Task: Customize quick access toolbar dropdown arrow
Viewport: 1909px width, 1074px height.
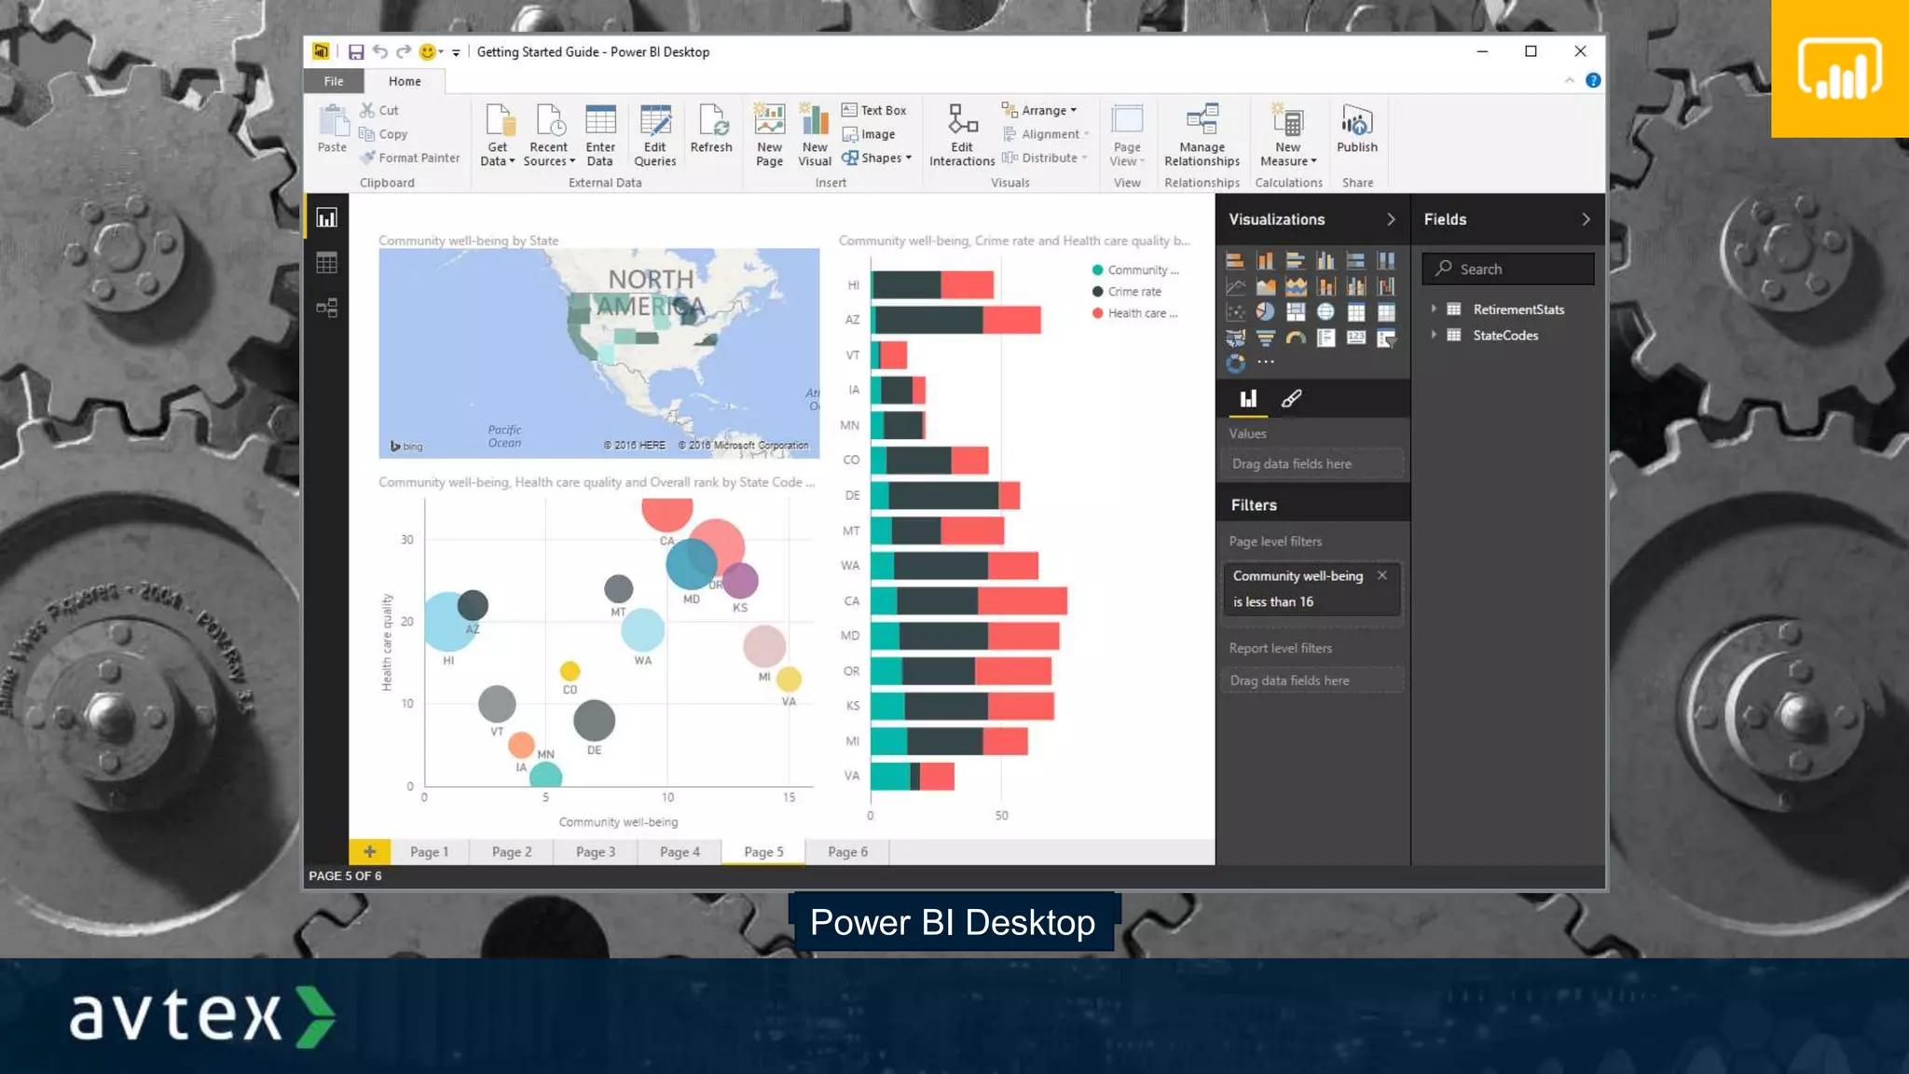Action: [456, 53]
